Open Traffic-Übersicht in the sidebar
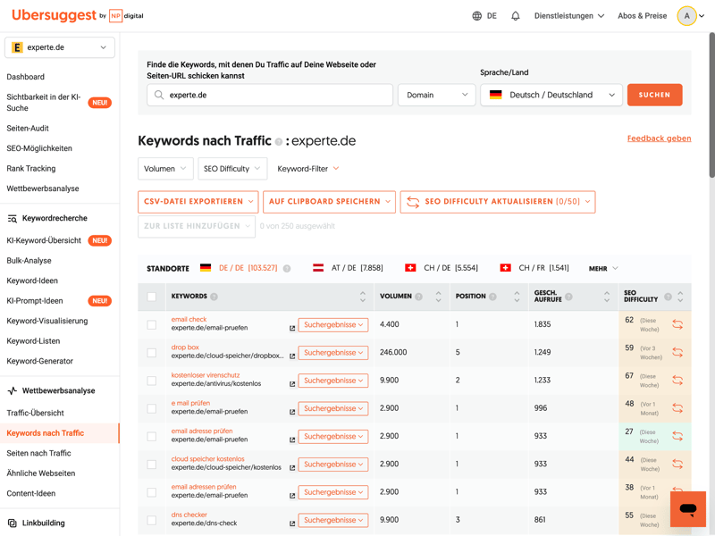 (x=35, y=413)
